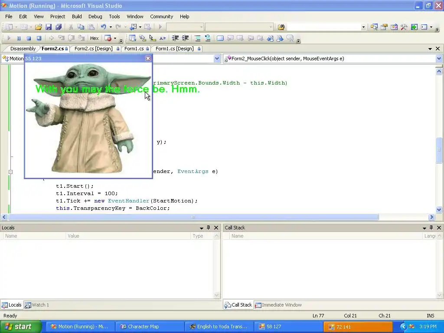Switch to the Immediate Window tab
Viewport: 444px width, 333px height.
279,305
